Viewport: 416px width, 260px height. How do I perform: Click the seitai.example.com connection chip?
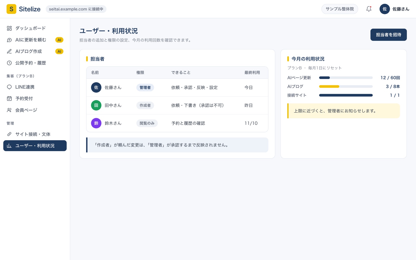76,9
